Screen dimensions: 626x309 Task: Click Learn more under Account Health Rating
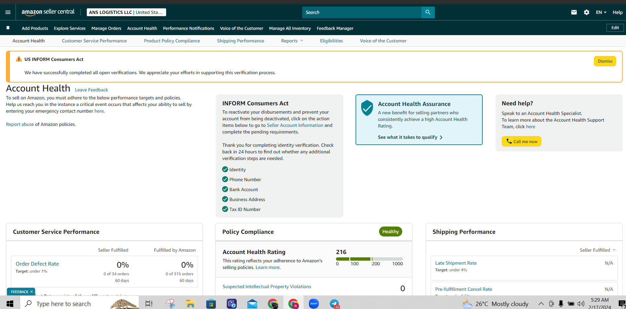(267, 267)
